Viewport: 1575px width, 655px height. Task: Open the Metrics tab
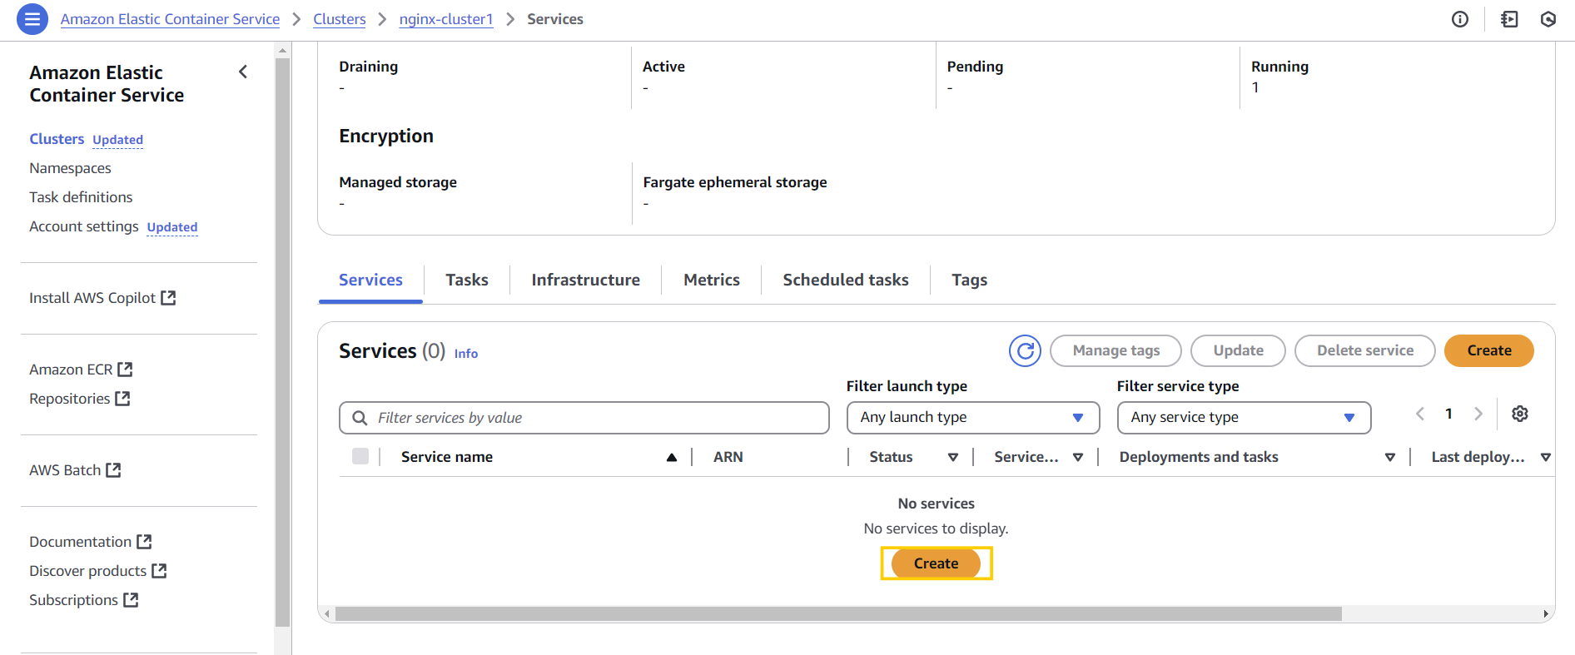point(711,280)
